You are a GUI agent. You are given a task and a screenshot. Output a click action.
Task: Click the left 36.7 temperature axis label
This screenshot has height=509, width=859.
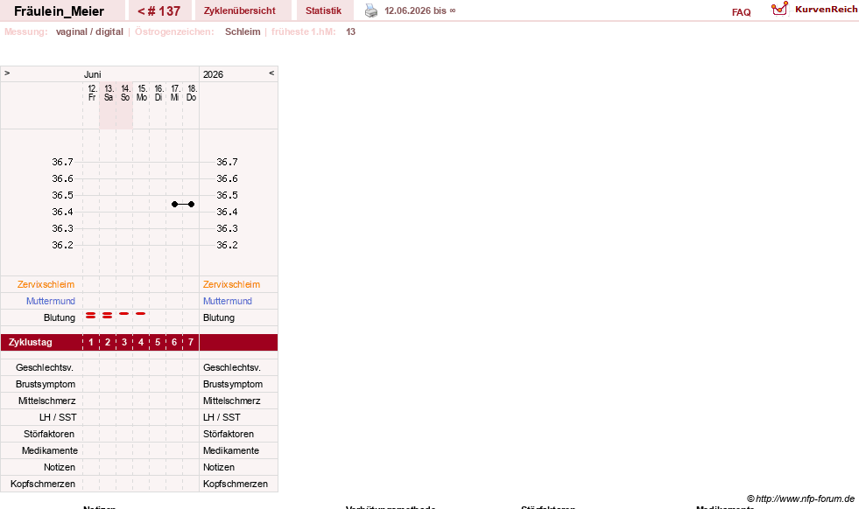(x=62, y=162)
